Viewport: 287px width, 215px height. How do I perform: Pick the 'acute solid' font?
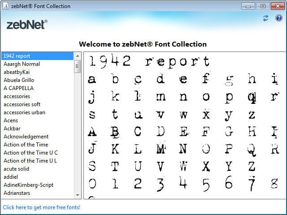pyautogui.click(x=37, y=168)
